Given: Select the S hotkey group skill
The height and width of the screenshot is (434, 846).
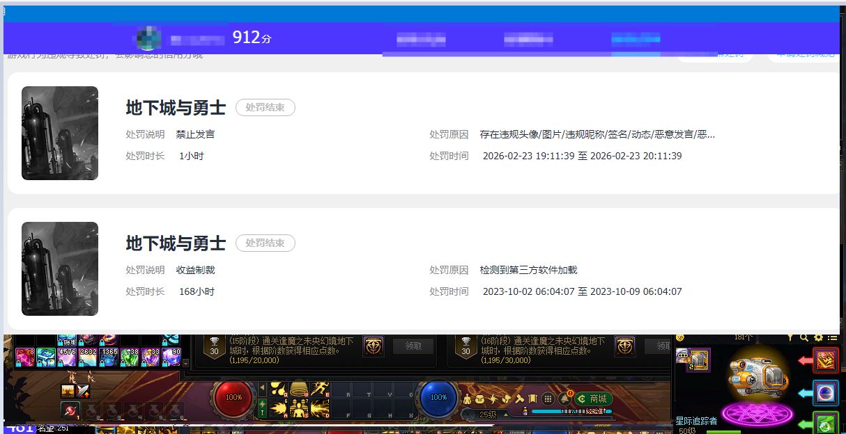Looking at the screenshot, I should point(299,408).
